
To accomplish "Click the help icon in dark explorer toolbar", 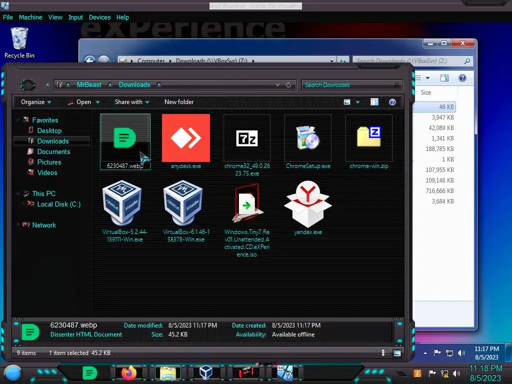I will point(392,102).
